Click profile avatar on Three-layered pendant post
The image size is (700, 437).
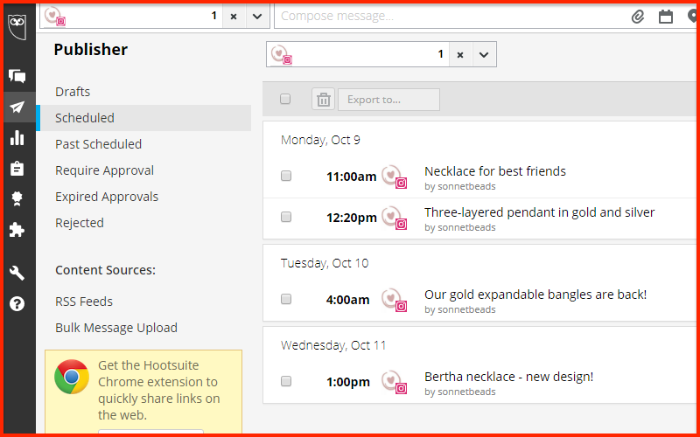coord(395,218)
